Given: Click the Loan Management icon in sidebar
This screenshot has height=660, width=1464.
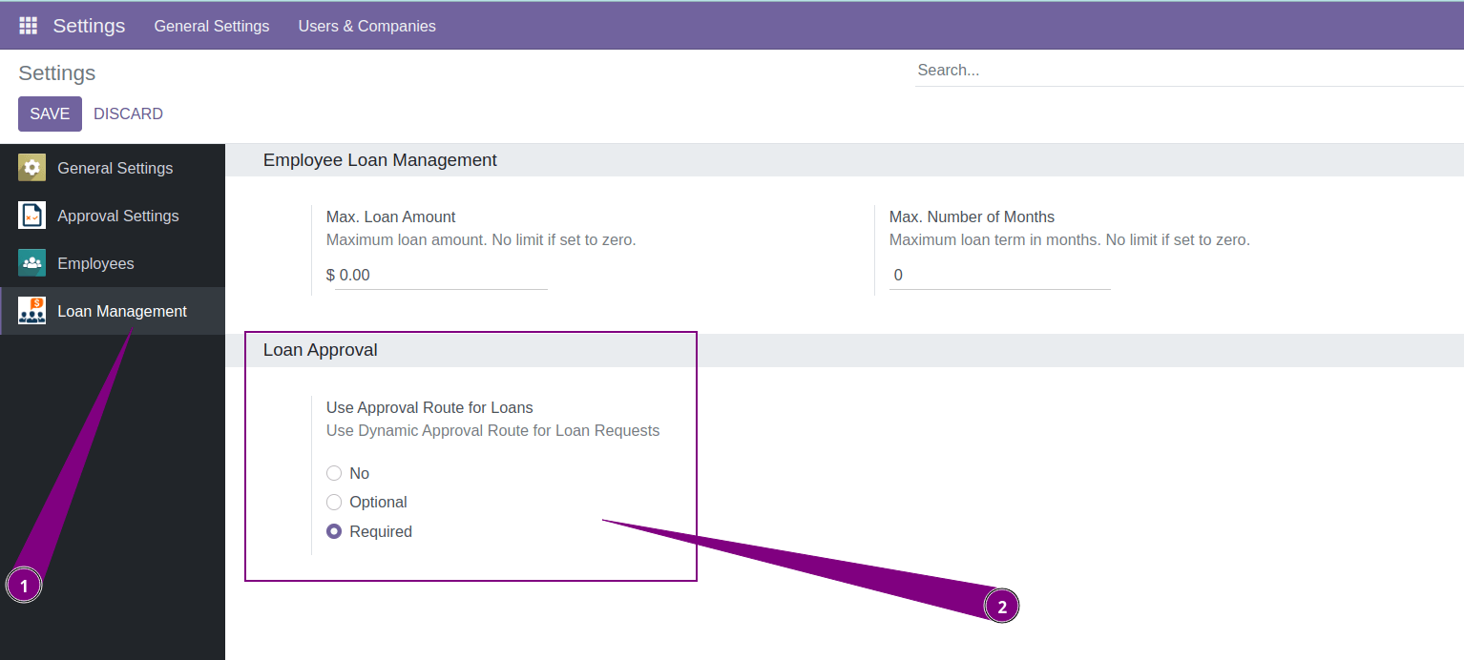Looking at the screenshot, I should pos(31,310).
